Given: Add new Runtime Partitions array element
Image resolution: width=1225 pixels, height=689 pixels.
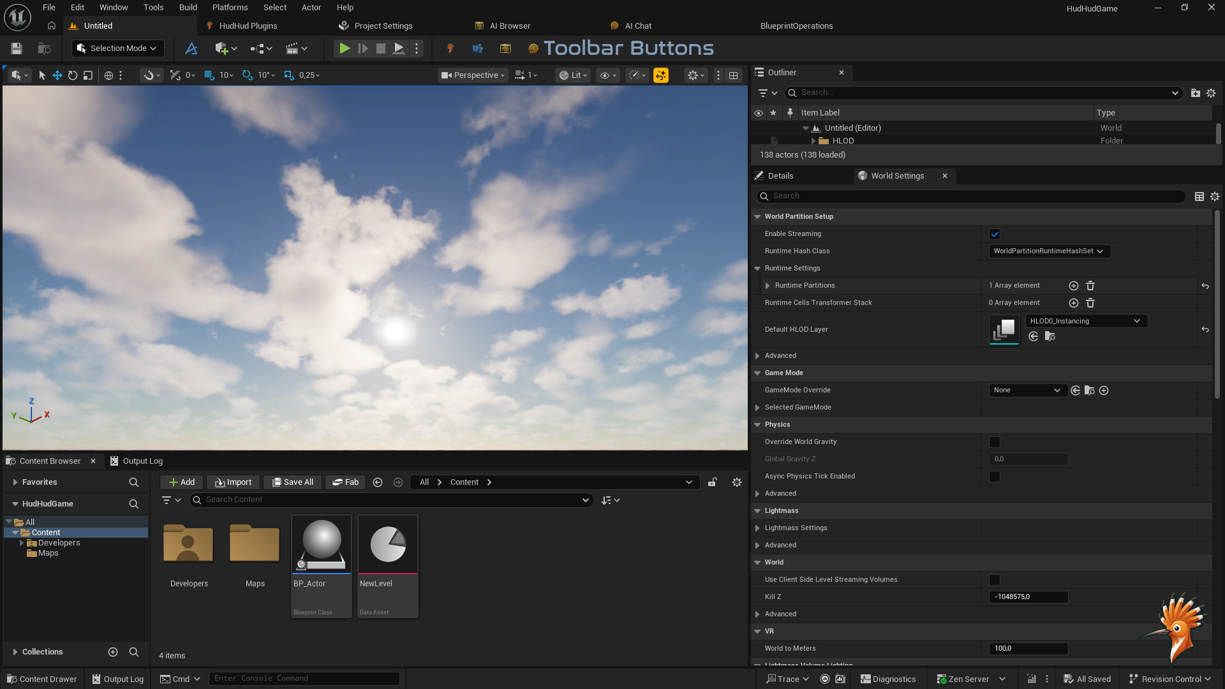Looking at the screenshot, I should tap(1074, 286).
